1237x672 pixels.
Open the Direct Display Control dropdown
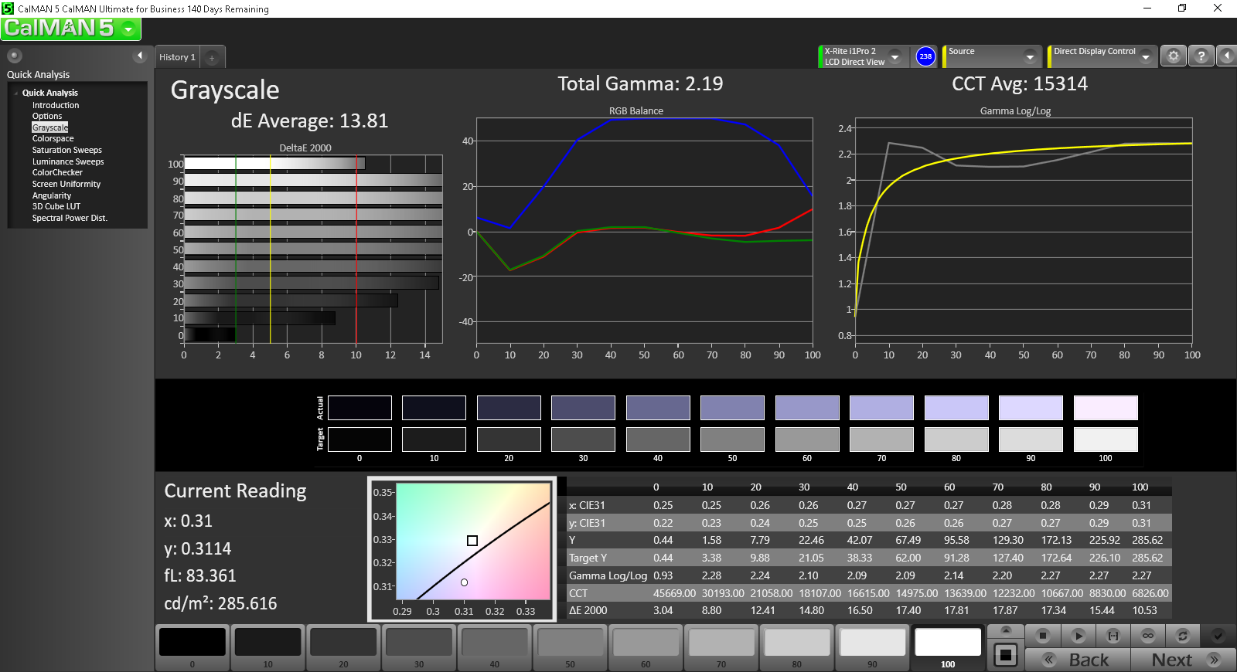point(1146,57)
